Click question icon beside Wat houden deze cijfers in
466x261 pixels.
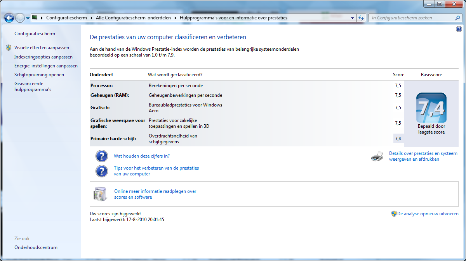click(x=102, y=156)
